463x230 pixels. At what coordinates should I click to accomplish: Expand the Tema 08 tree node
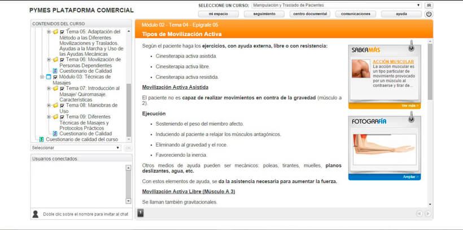(x=49, y=105)
